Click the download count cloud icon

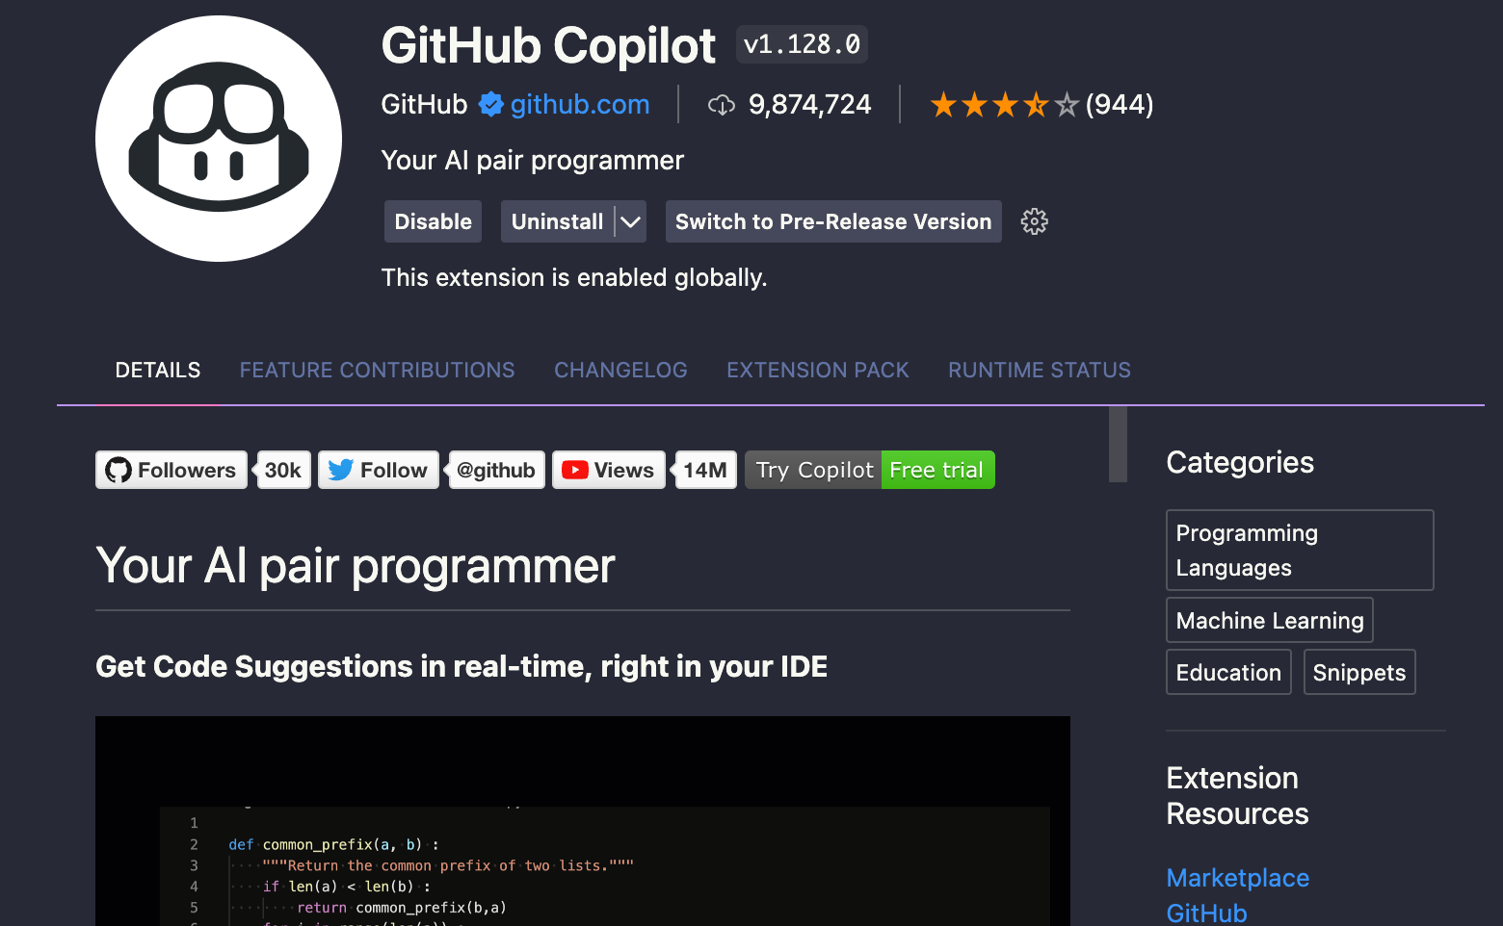pos(722,104)
